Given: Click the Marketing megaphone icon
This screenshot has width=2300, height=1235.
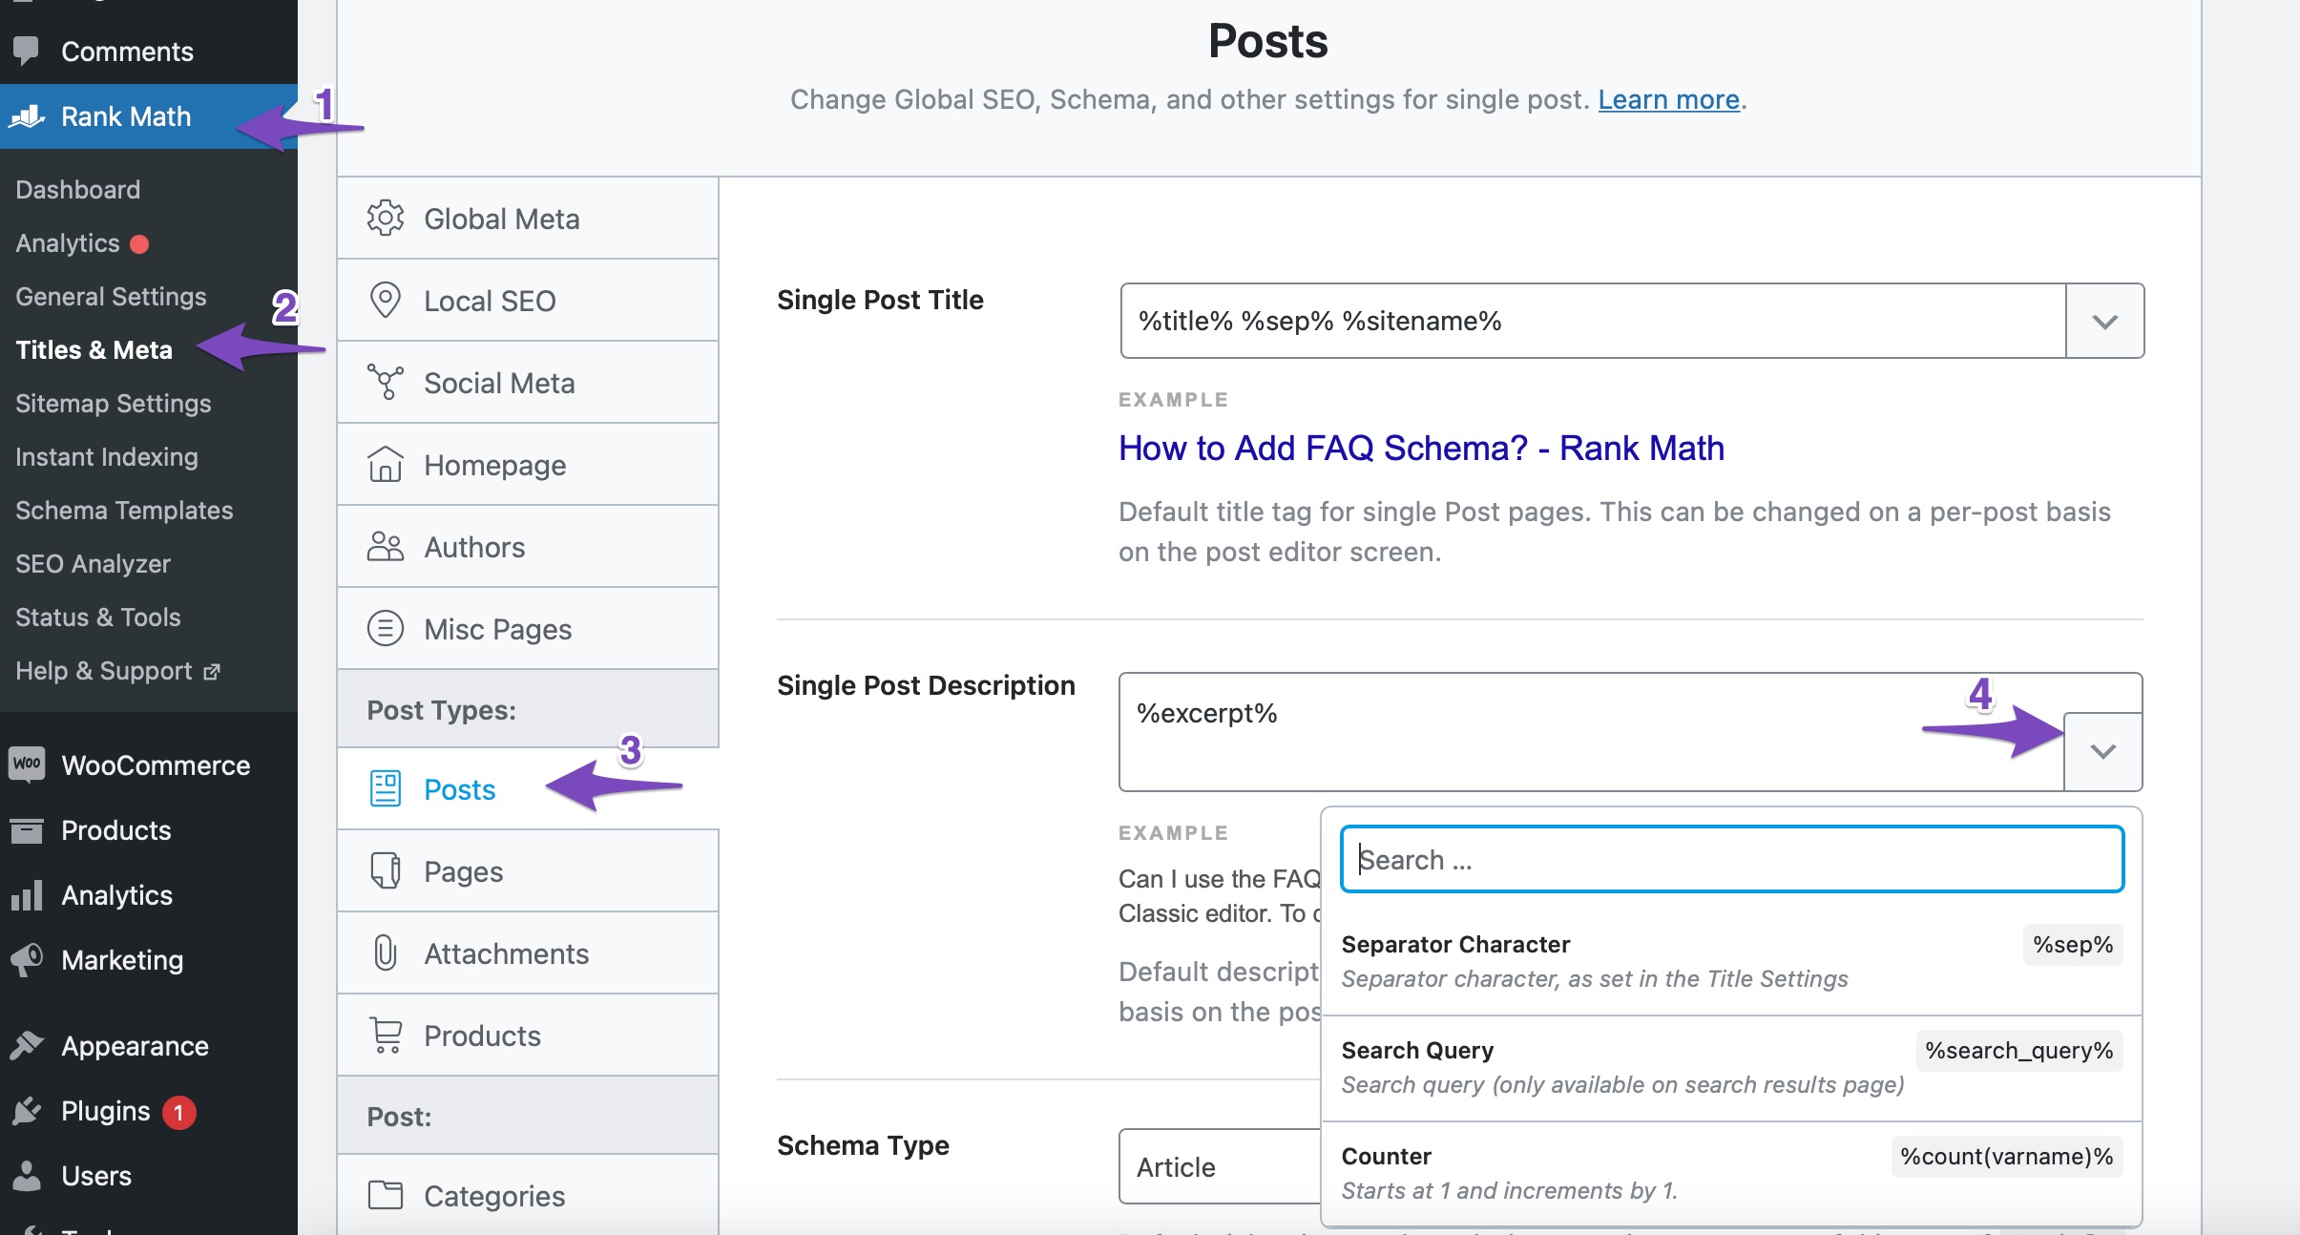Looking at the screenshot, I should [27, 959].
